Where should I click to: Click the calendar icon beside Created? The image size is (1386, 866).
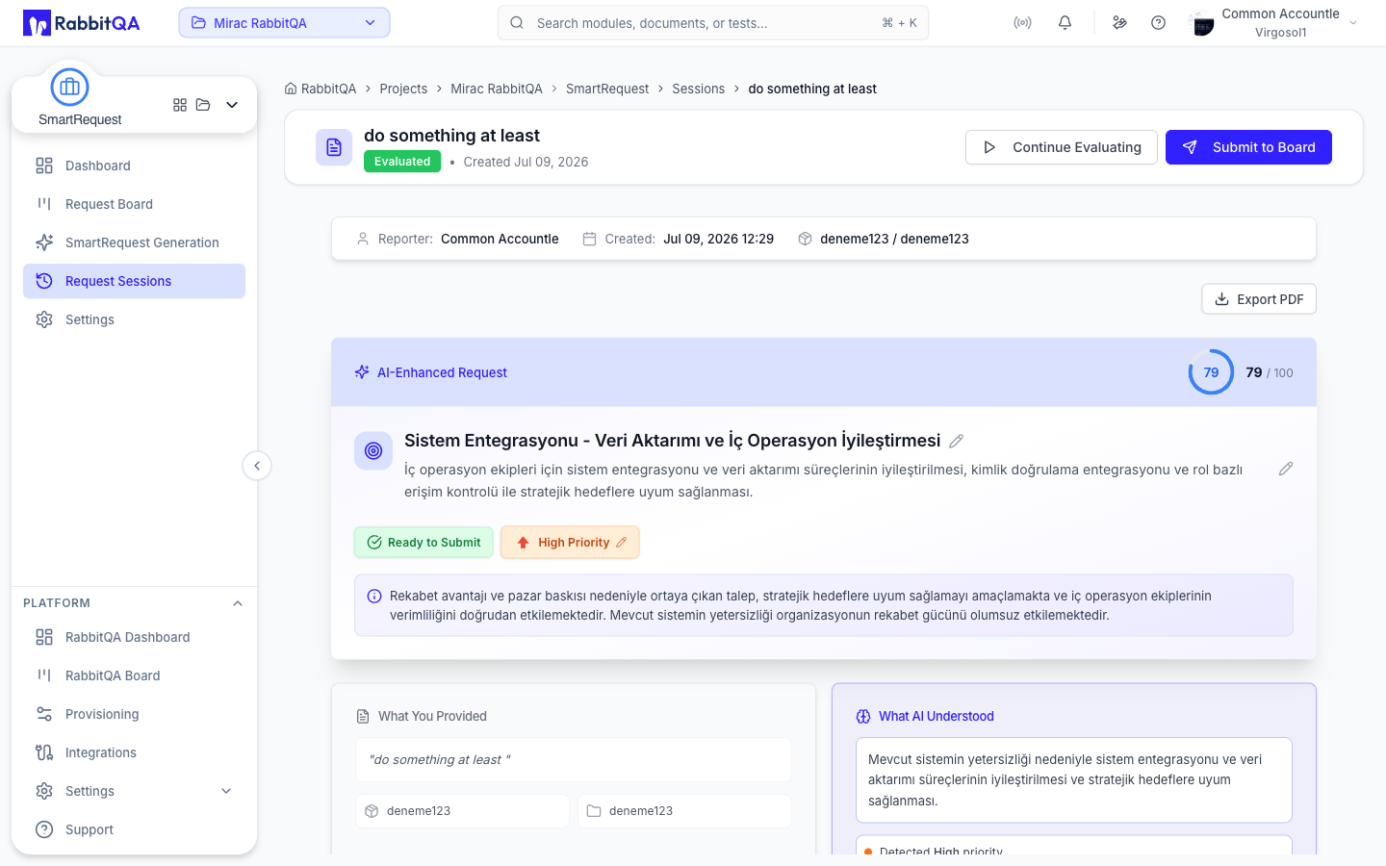590,239
